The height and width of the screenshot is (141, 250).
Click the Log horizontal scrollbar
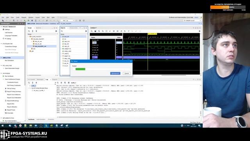84,117
